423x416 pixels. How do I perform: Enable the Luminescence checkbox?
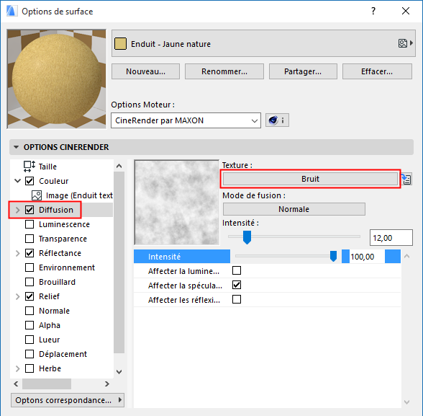point(29,224)
